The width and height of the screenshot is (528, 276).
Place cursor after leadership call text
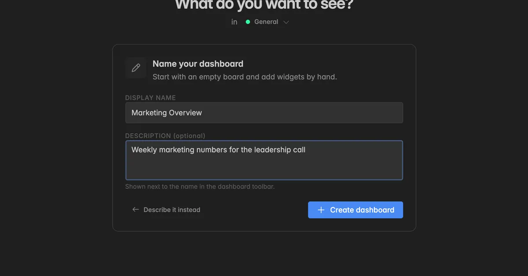pos(306,150)
